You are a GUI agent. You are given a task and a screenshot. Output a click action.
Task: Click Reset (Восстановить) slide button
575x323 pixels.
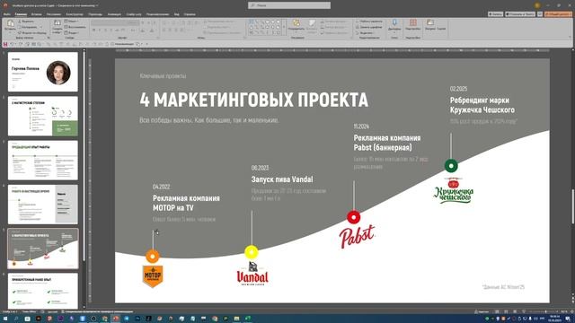click(x=75, y=27)
